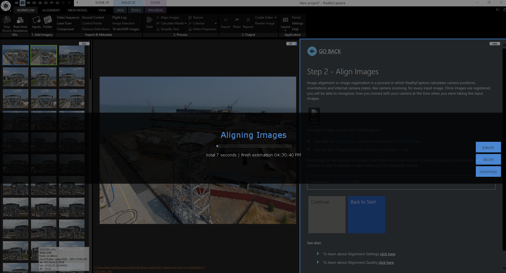
Task: Click the Align Images ribbon command
Action: 168,17
